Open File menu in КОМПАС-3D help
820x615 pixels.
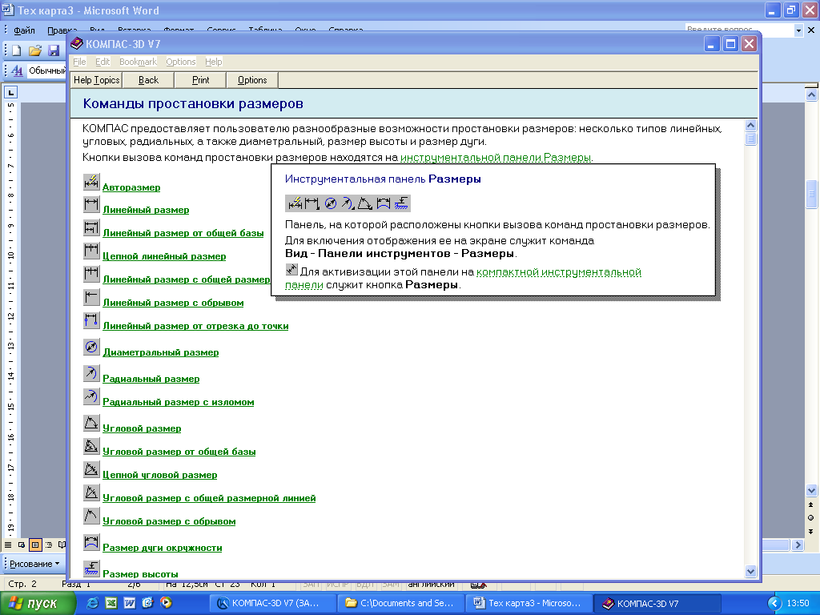click(x=79, y=62)
